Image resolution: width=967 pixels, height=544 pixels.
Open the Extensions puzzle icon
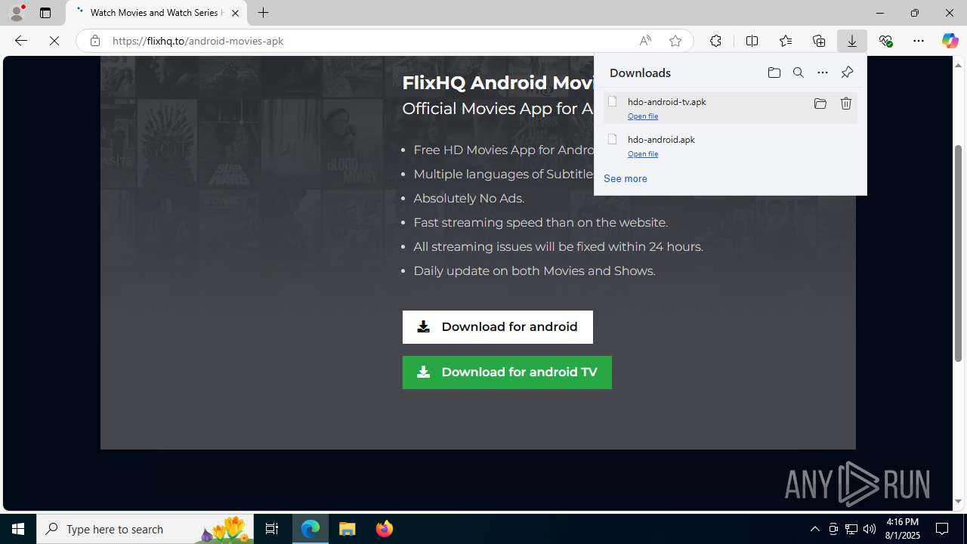coord(715,41)
